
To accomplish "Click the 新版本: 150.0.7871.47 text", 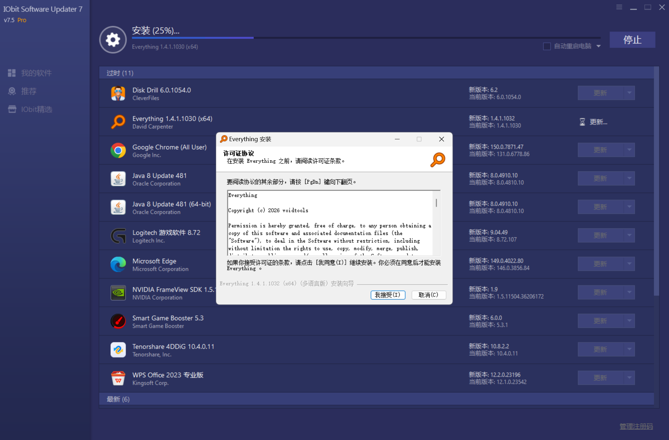I will (496, 147).
